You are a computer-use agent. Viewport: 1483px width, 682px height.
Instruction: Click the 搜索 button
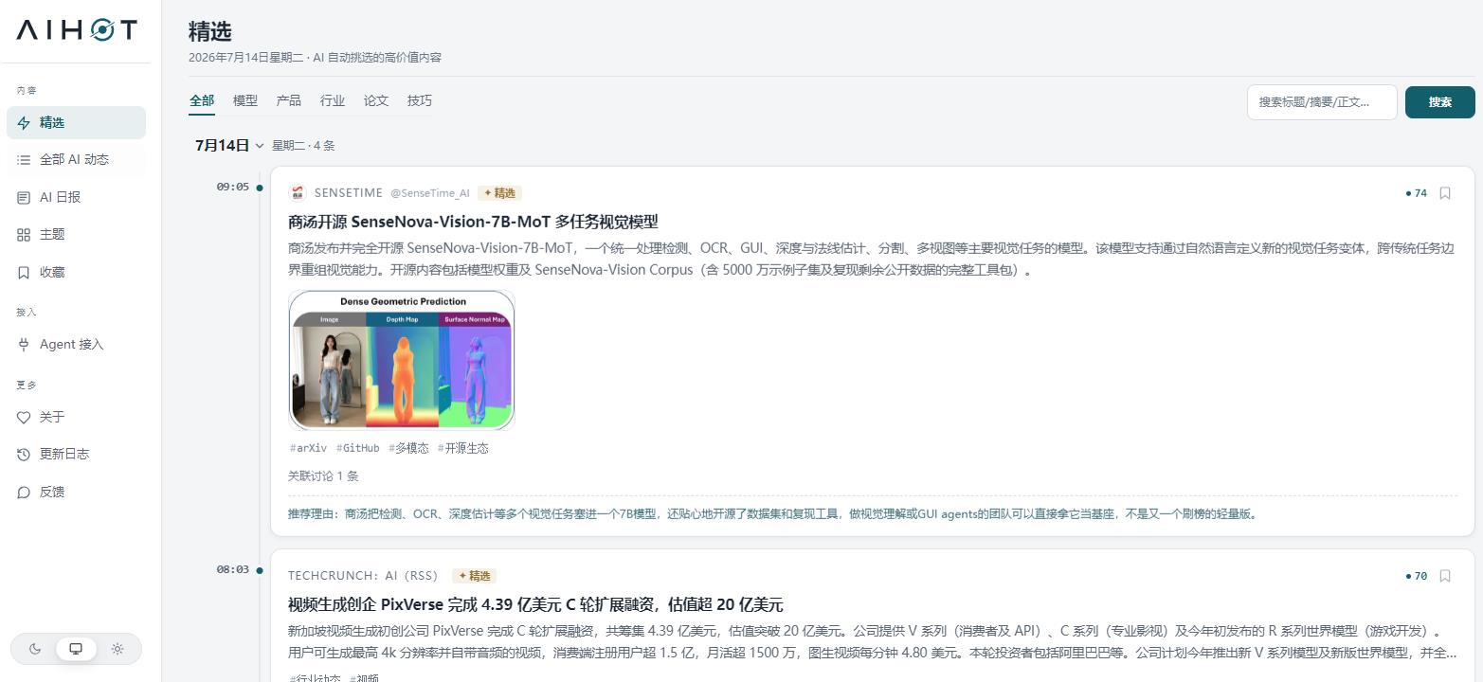pyautogui.click(x=1439, y=102)
